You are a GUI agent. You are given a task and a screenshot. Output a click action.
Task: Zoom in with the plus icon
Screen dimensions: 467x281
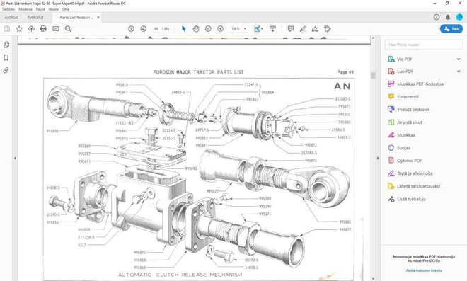(x=220, y=29)
